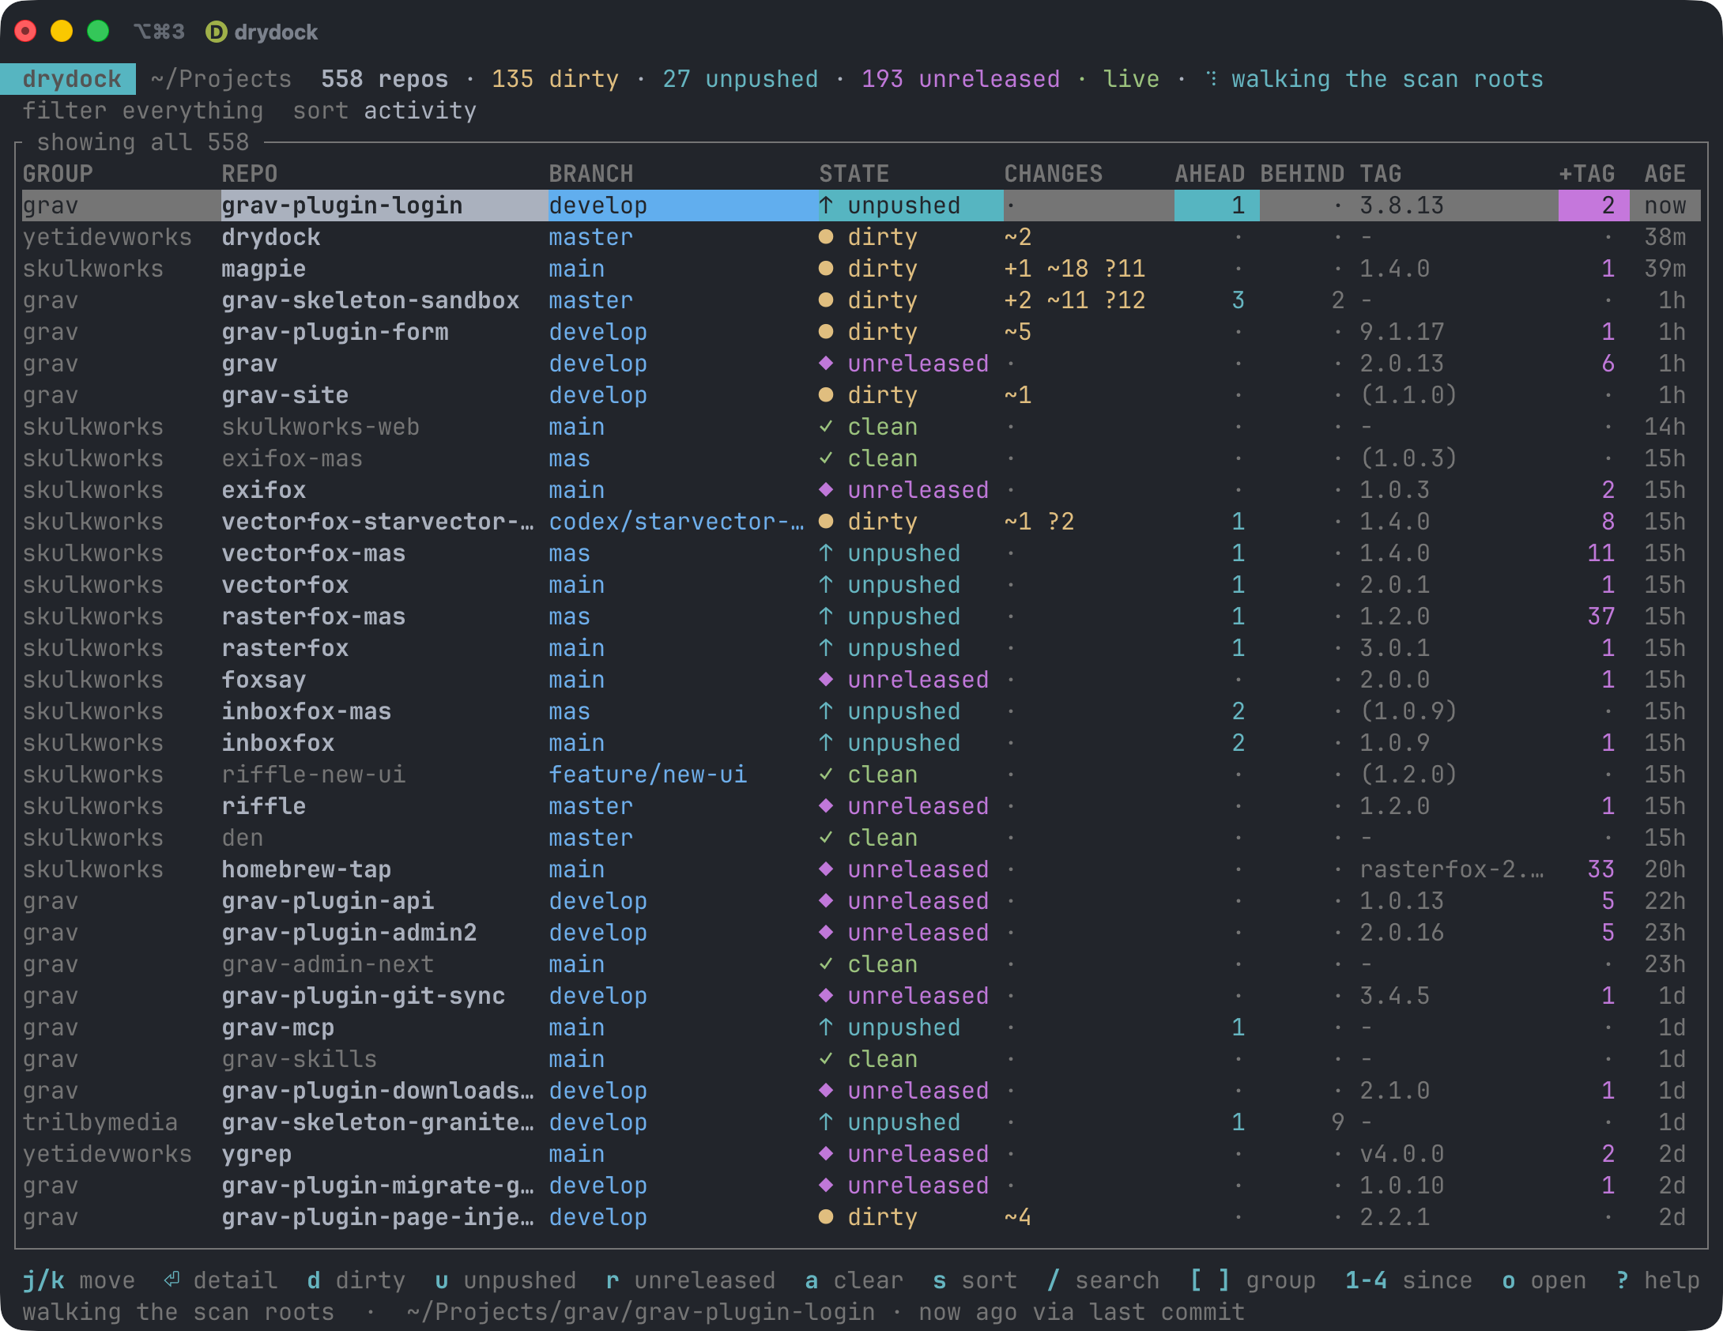The height and width of the screenshot is (1331, 1723).
Task: Click the checkmark on riffle-new-ui row
Action: pos(826,775)
